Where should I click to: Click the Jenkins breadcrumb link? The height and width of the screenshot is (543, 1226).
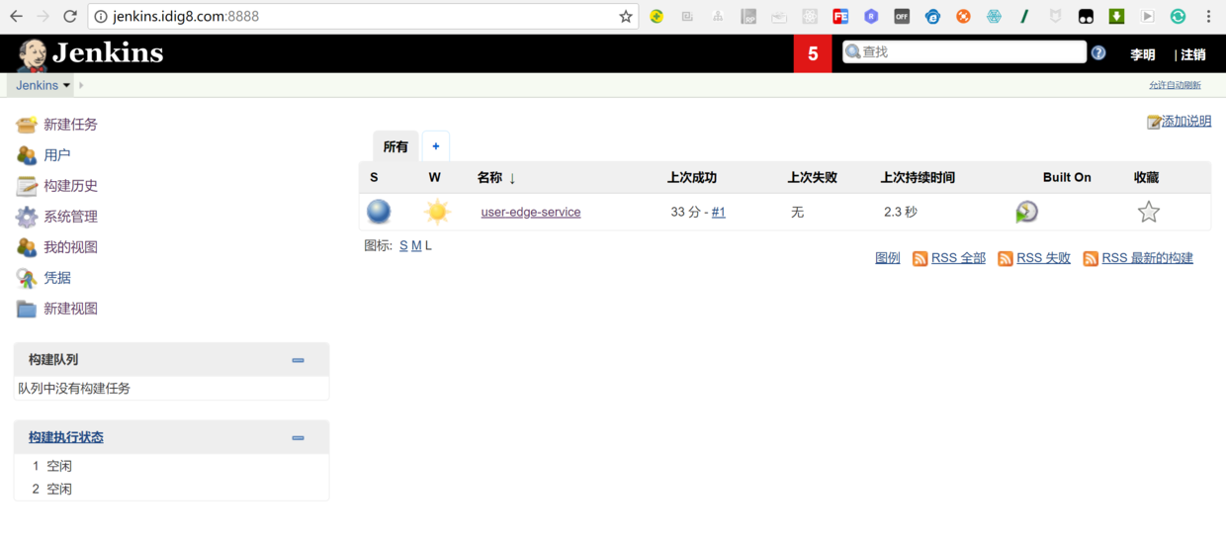(x=37, y=85)
